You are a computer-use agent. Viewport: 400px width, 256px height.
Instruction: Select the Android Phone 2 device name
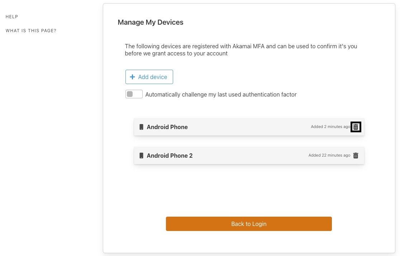coord(170,156)
